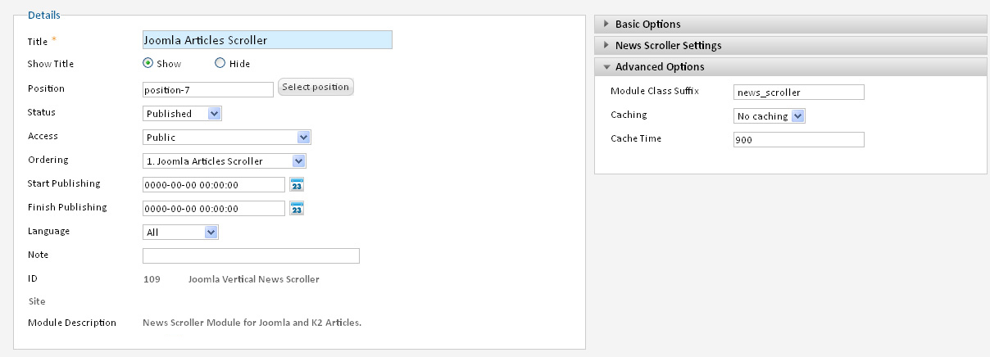Click the Finish Publishing date field

[214, 209]
